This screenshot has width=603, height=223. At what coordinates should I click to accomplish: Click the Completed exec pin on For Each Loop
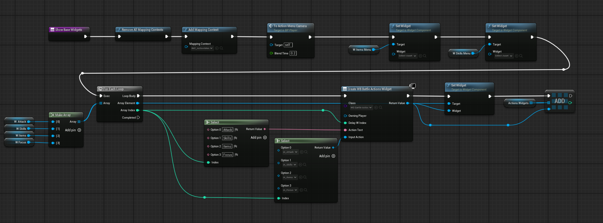(138, 117)
